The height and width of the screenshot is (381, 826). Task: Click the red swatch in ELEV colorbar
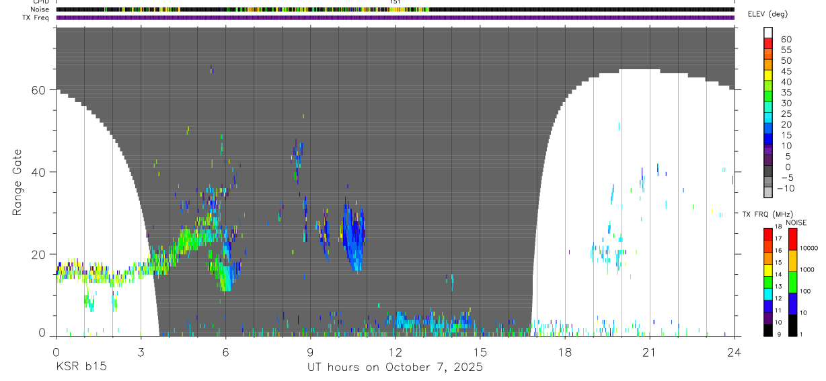768,43
